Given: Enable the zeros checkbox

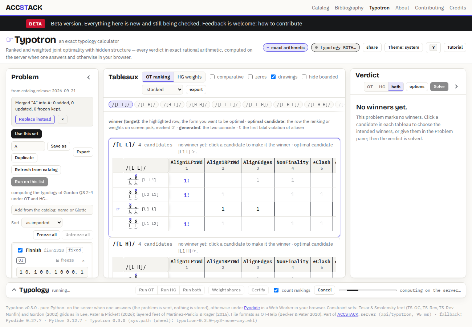Looking at the screenshot, I should [x=251, y=77].
